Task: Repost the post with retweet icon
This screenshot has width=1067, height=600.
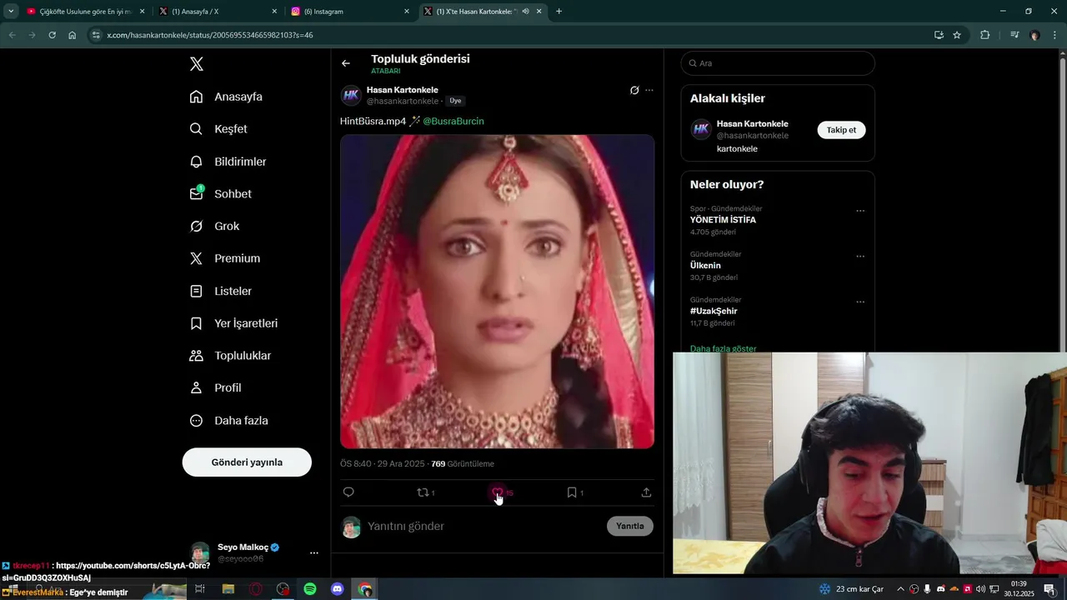Action: 423,492
